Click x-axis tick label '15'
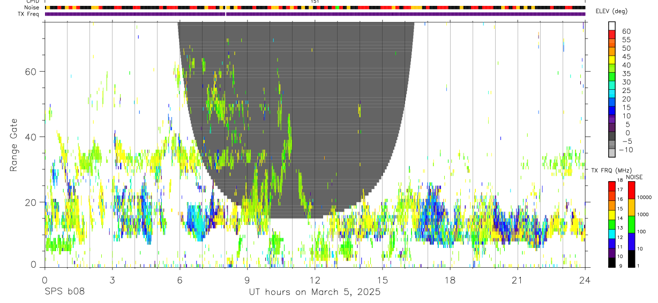The image size is (658, 303). (383, 280)
